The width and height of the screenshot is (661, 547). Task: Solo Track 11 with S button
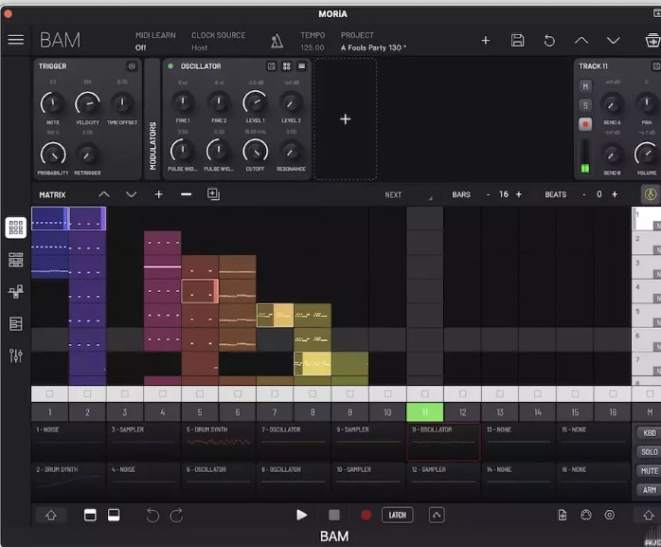[x=585, y=105]
